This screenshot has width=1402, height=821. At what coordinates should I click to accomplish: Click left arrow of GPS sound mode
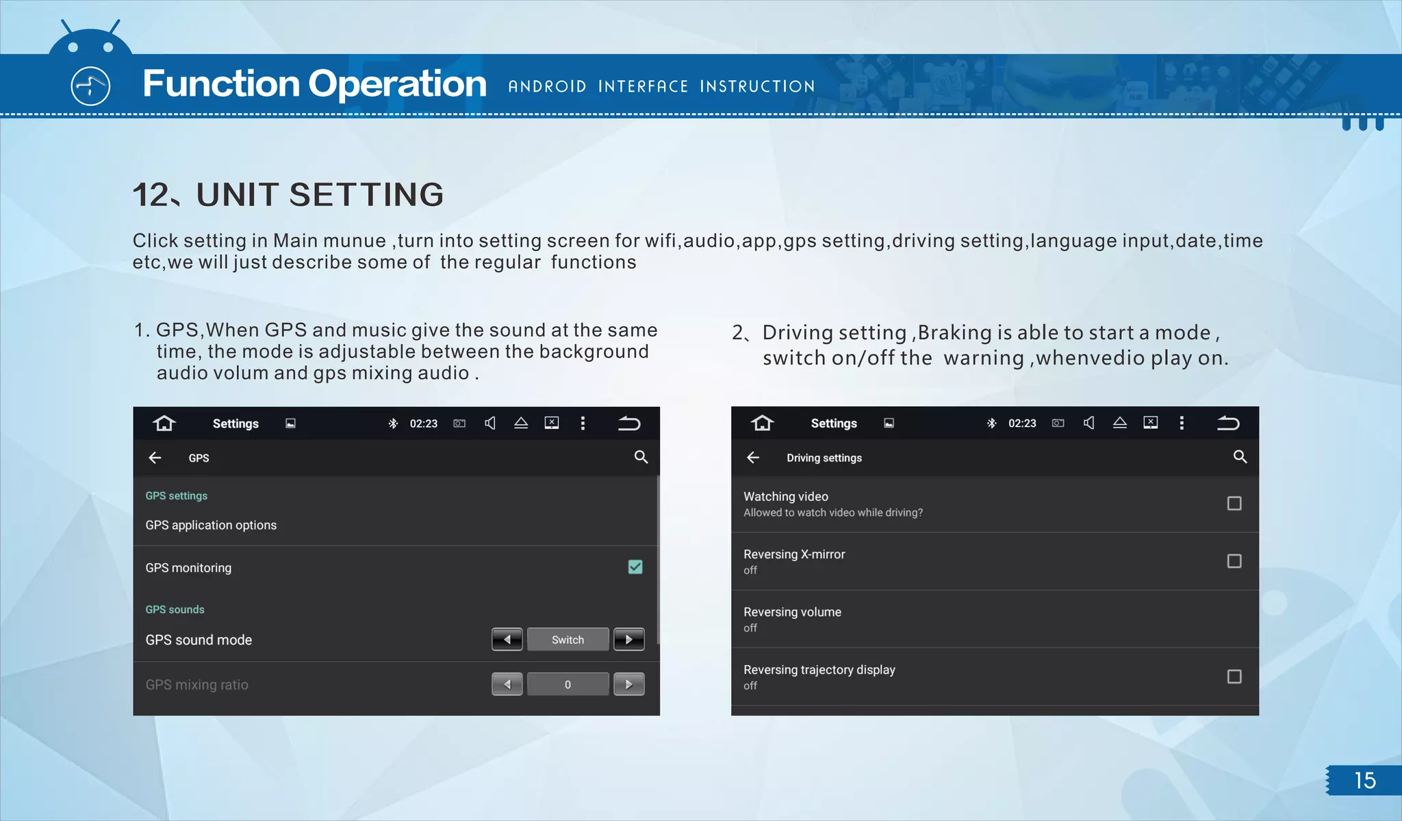pos(507,640)
